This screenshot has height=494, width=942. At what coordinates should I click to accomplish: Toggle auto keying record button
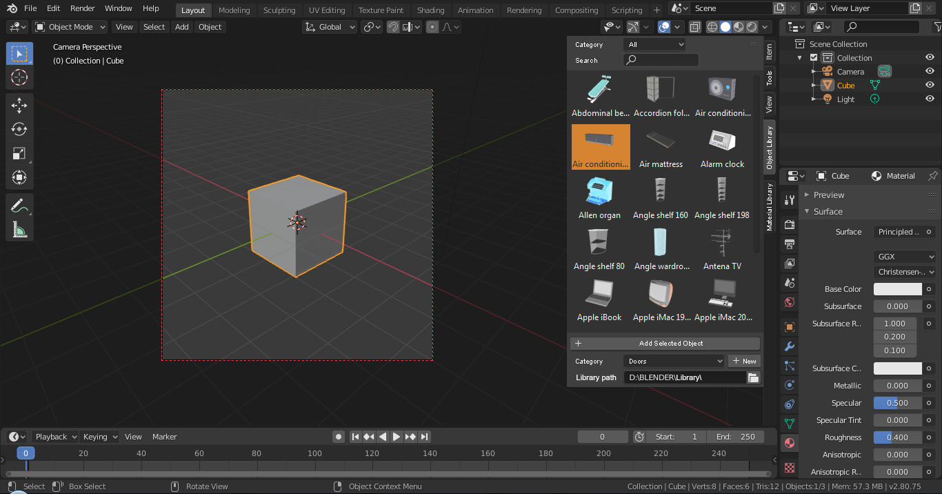[339, 436]
